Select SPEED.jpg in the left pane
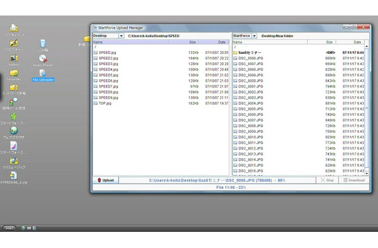The image size is (378, 248). tap(161, 52)
